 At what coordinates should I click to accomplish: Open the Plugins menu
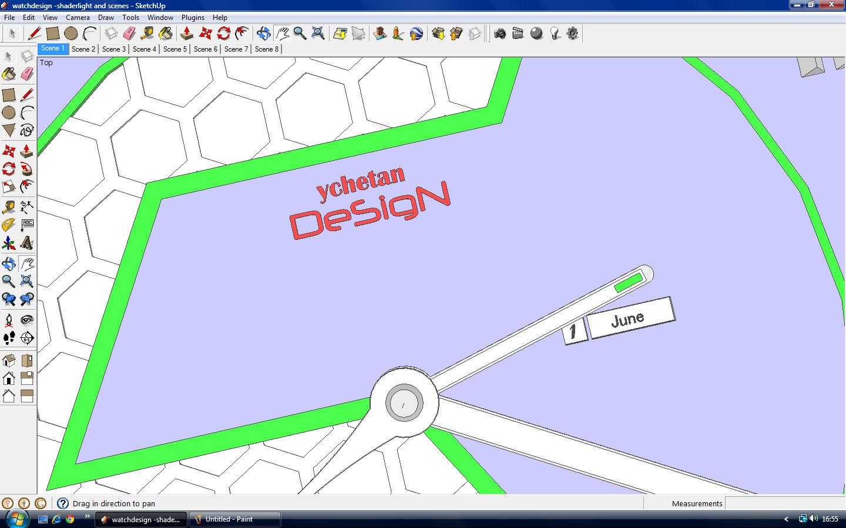point(193,18)
